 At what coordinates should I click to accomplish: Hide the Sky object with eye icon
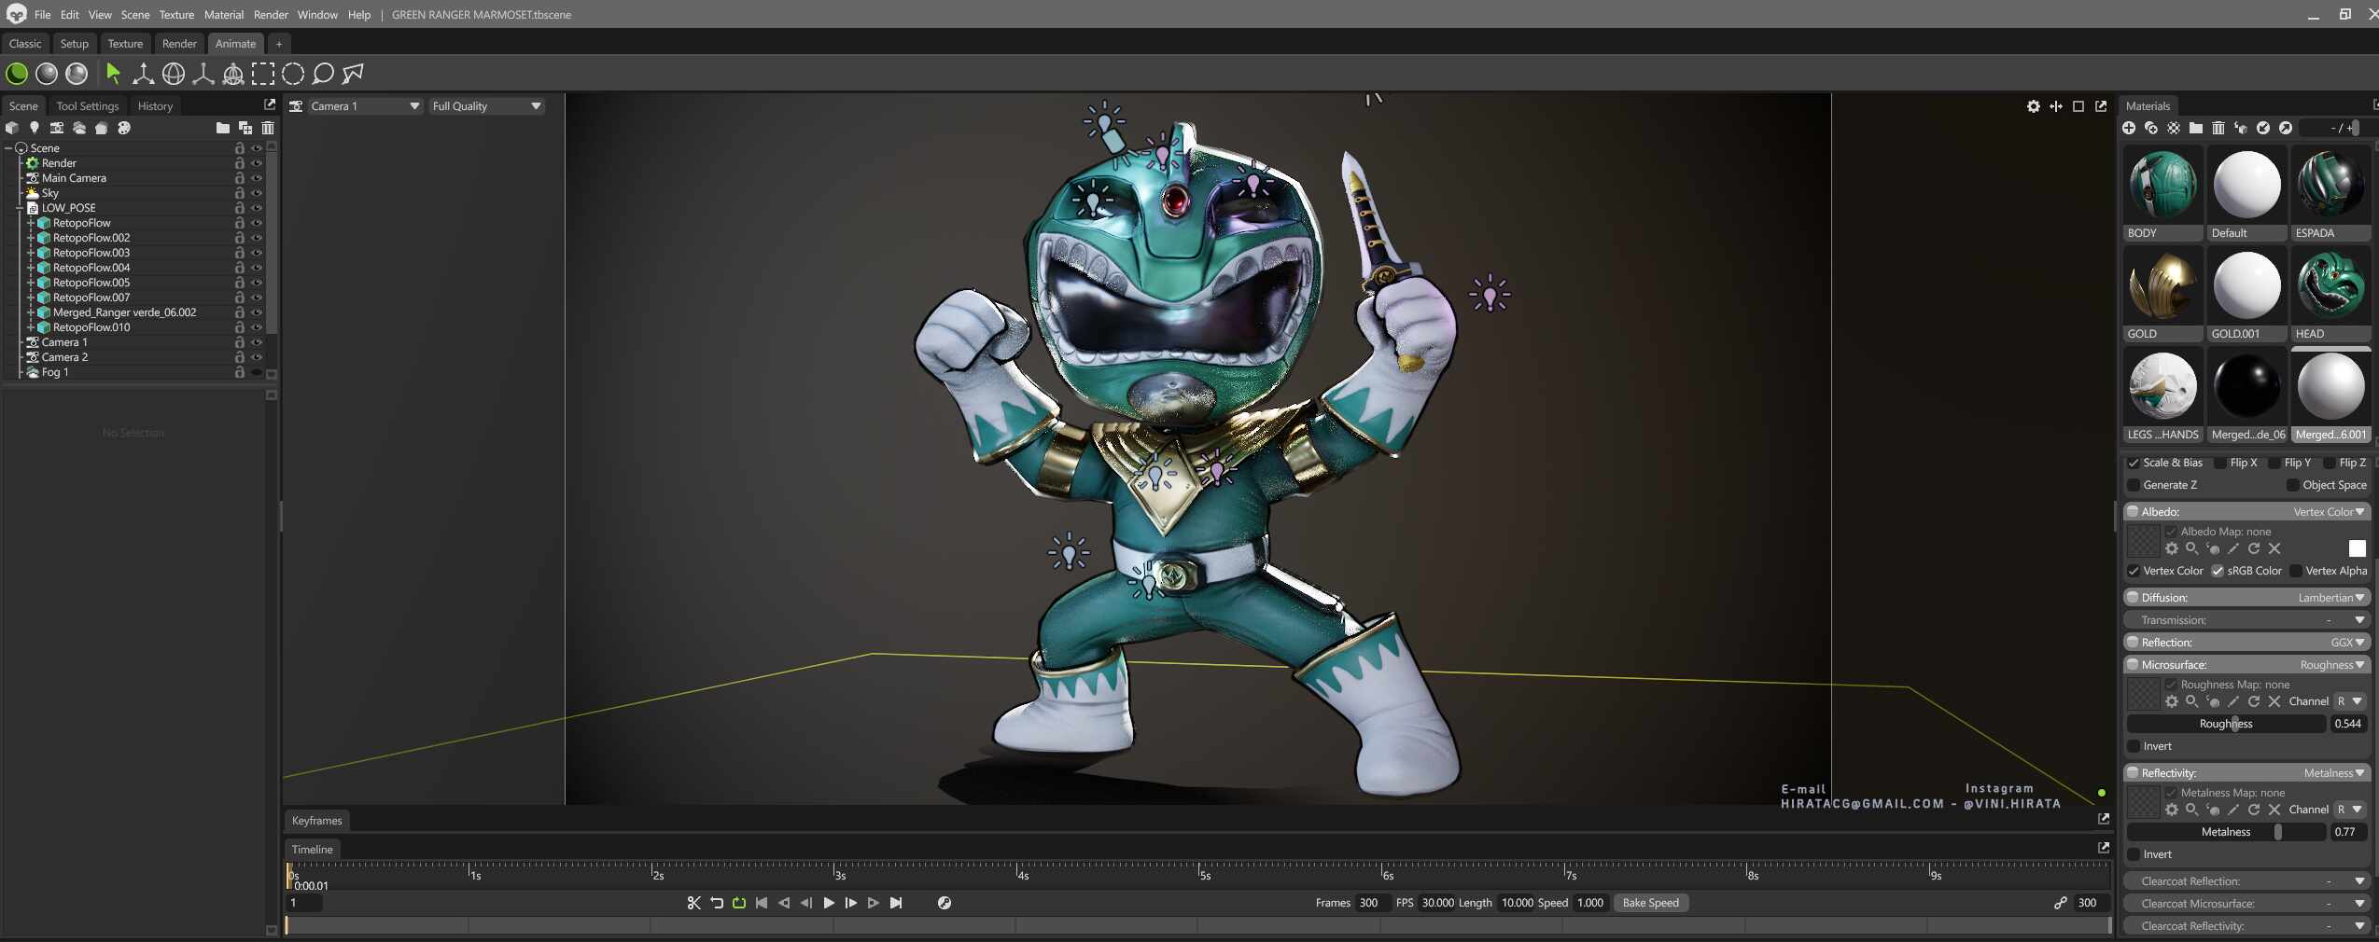pos(257,193)
